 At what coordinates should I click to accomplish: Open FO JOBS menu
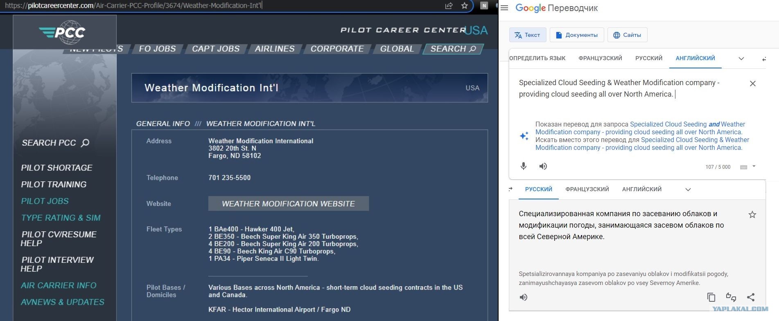(157, 49)
